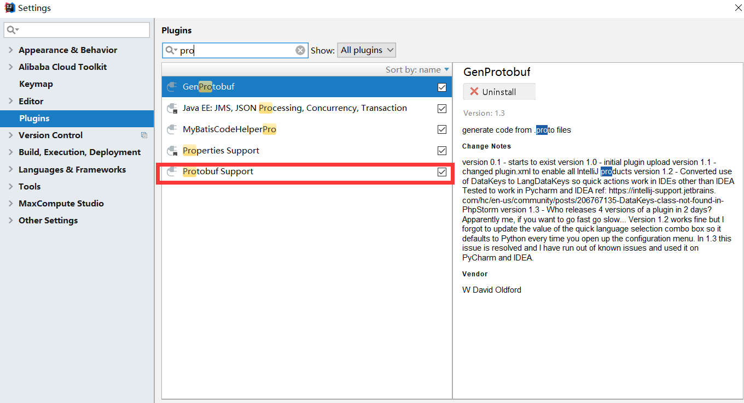Expand the Other Settings node
This screenshot has height=403, width=744.
click(10, 221)
